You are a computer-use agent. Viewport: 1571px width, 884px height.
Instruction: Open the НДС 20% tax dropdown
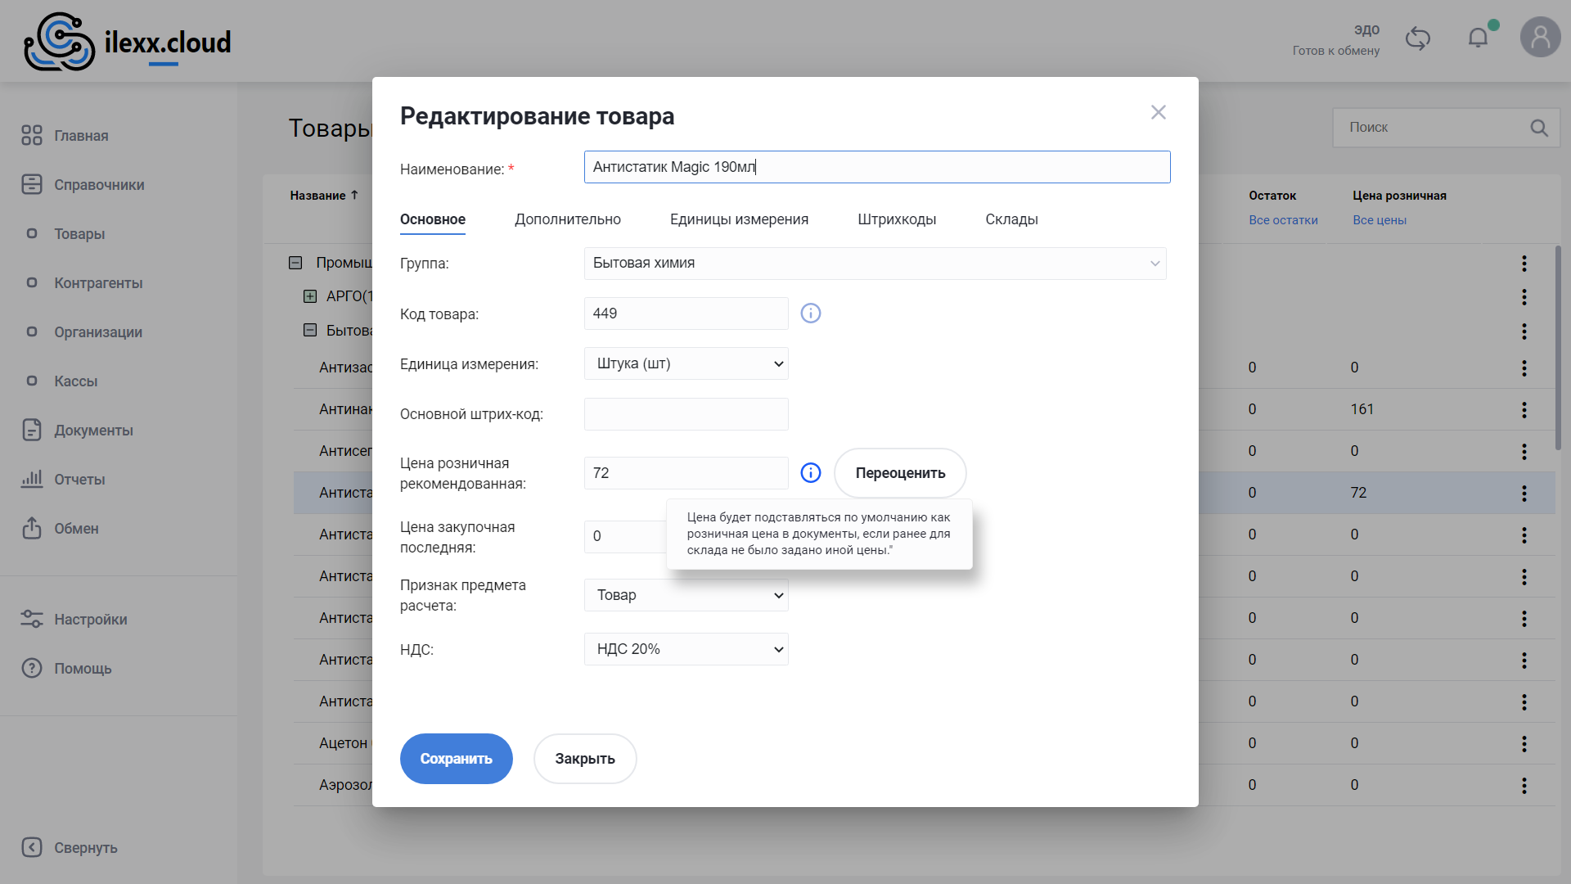[686, 649]
